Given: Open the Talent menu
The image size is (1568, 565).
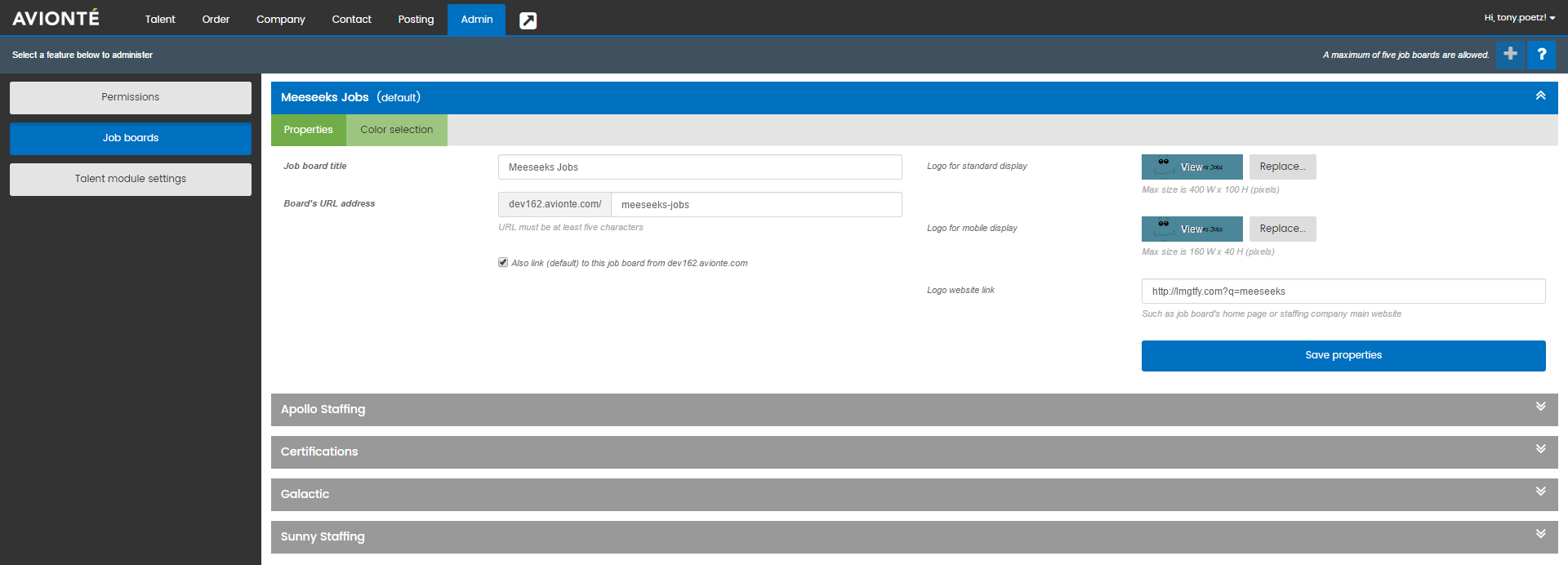Looking at the screenshot, I should 160,20.
